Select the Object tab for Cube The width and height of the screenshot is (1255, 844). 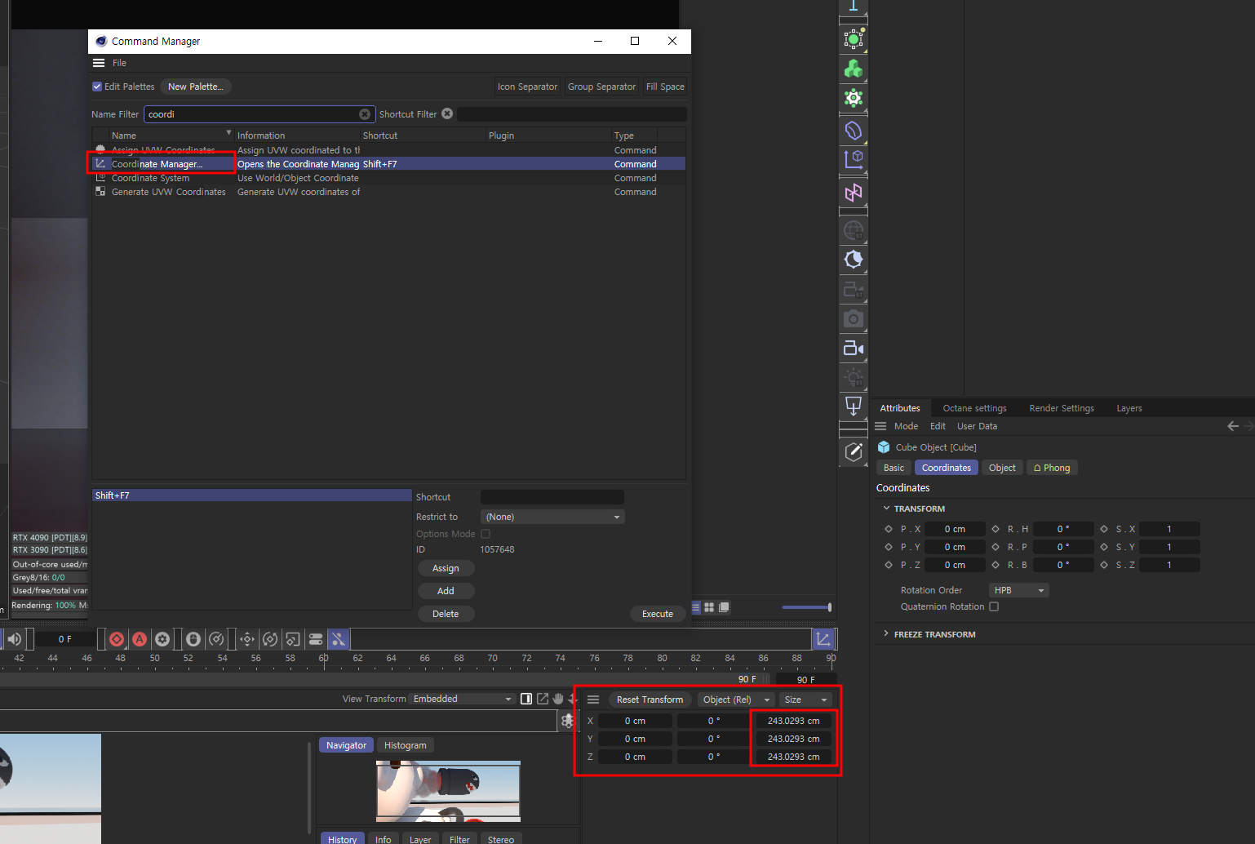coord(1002,468)
